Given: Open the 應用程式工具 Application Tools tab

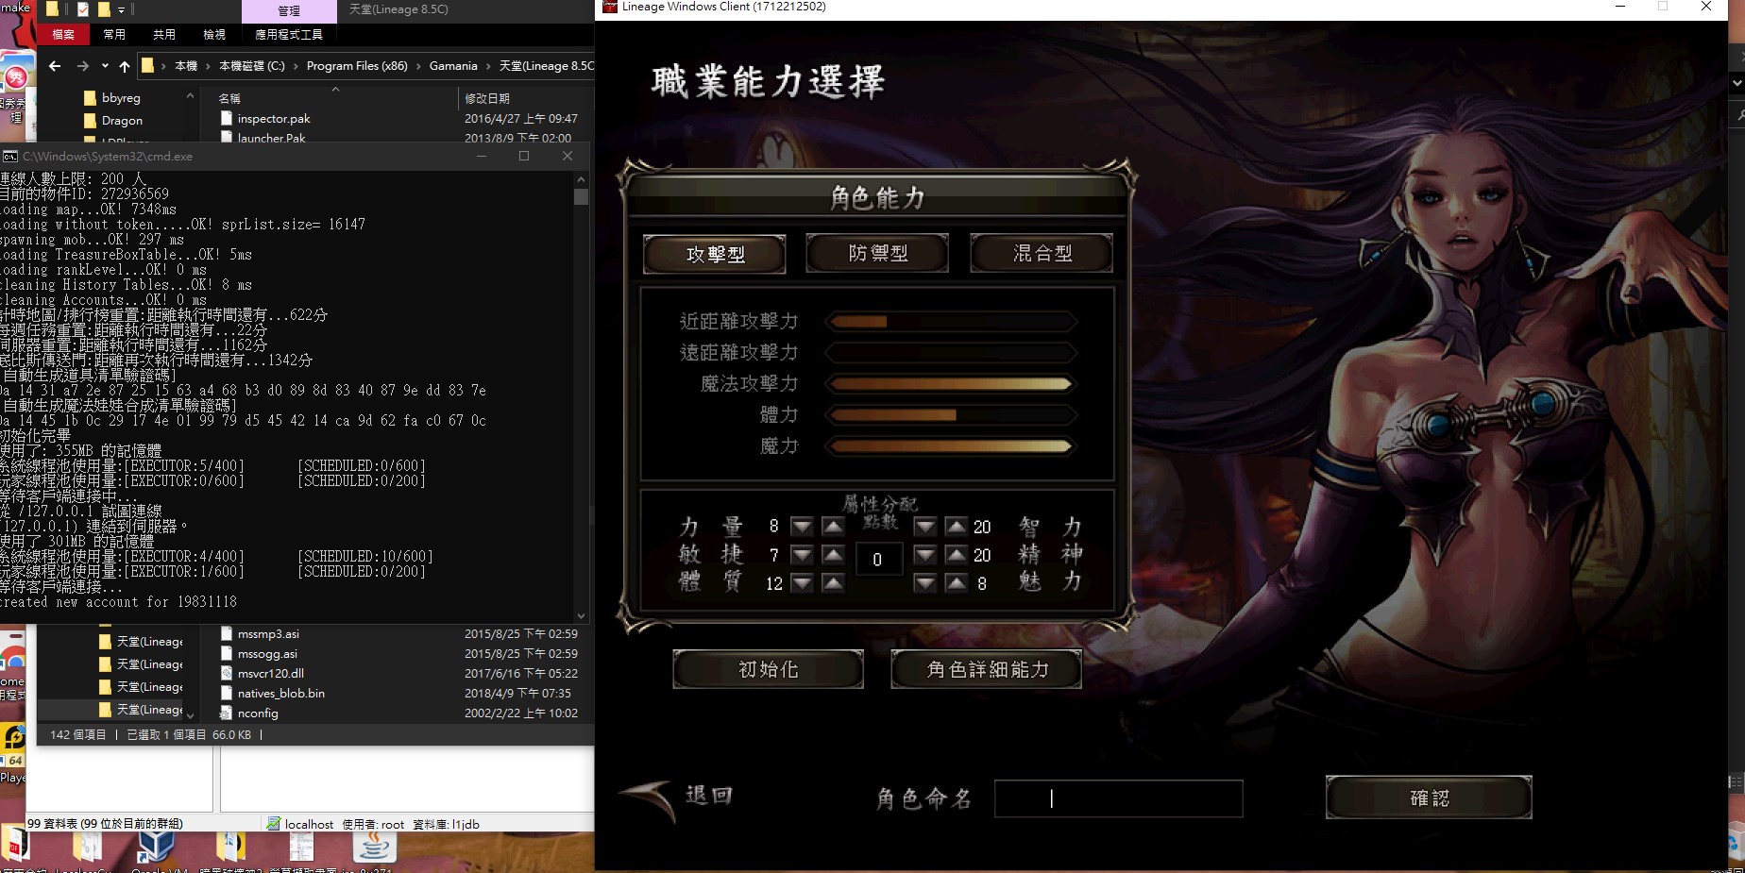Looking at the screenshot, I should coord(289,34).
